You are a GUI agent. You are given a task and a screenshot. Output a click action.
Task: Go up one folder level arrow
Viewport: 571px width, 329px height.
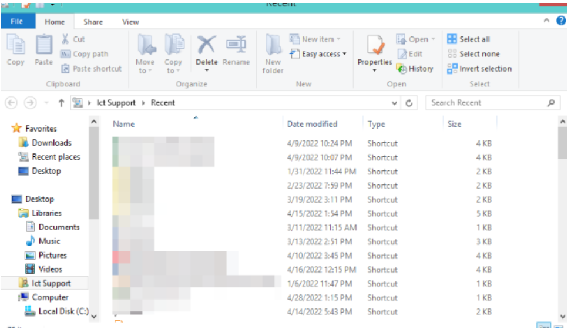coord(61,103)
